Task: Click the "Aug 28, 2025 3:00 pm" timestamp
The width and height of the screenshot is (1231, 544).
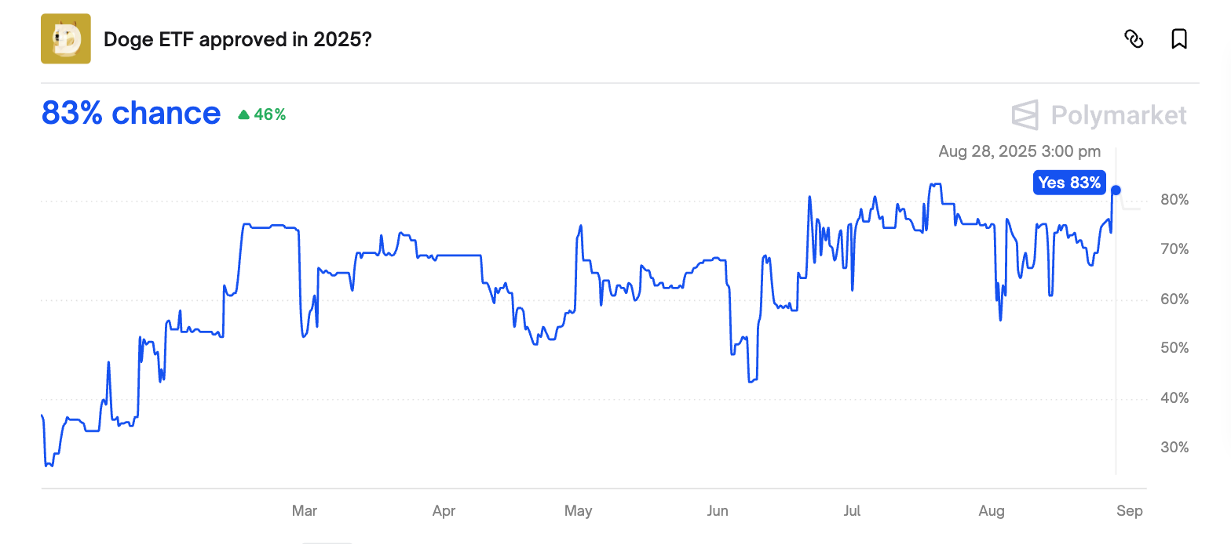Action: click(1019, 151)
